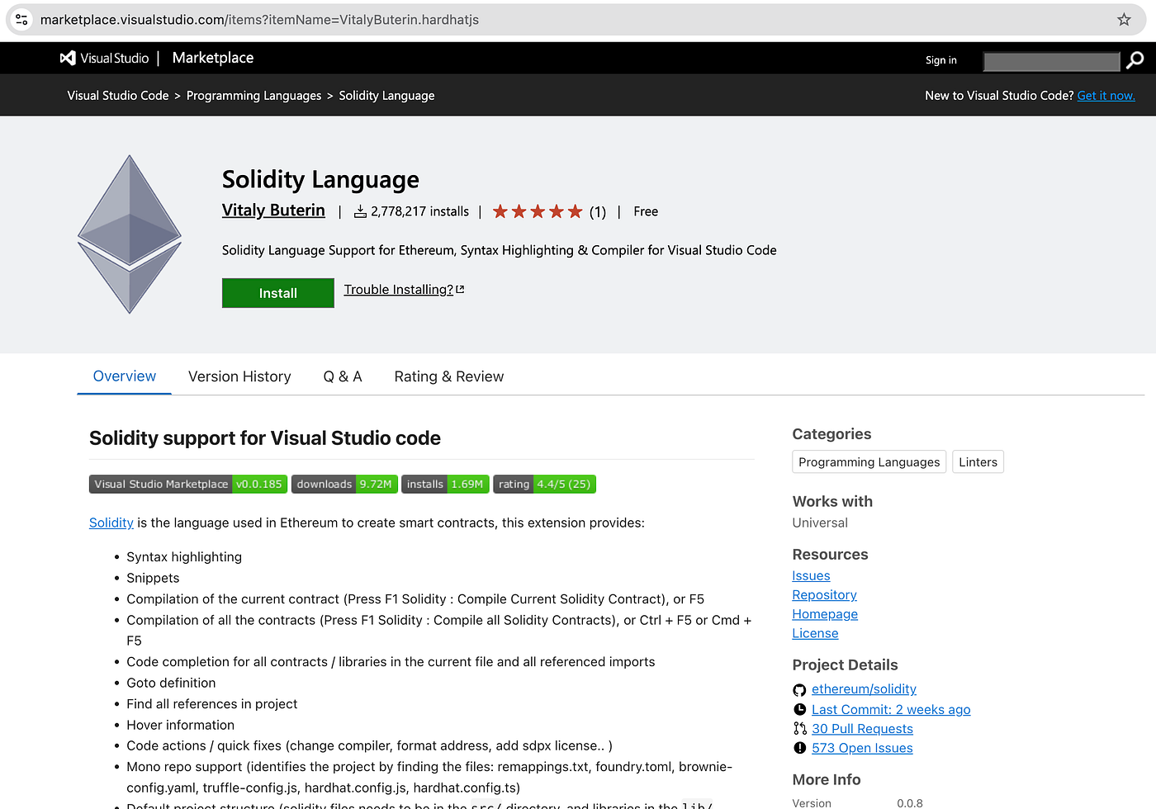Click the Ethereum extension logo
Viewport: 1156px width, 809px height.
[130, 234]
